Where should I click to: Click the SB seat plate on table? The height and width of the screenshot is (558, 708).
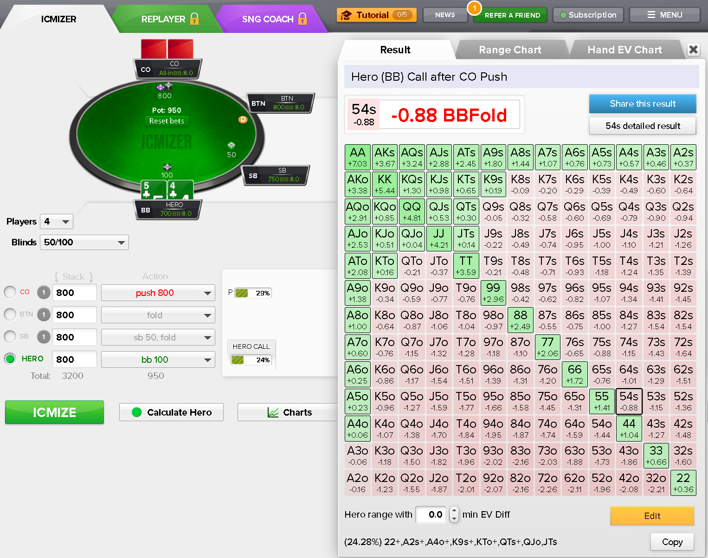[276, 175]
